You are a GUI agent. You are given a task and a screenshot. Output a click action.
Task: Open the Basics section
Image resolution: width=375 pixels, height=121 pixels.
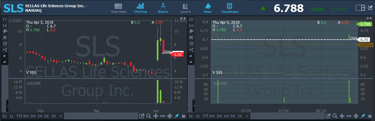click(163, 8)
